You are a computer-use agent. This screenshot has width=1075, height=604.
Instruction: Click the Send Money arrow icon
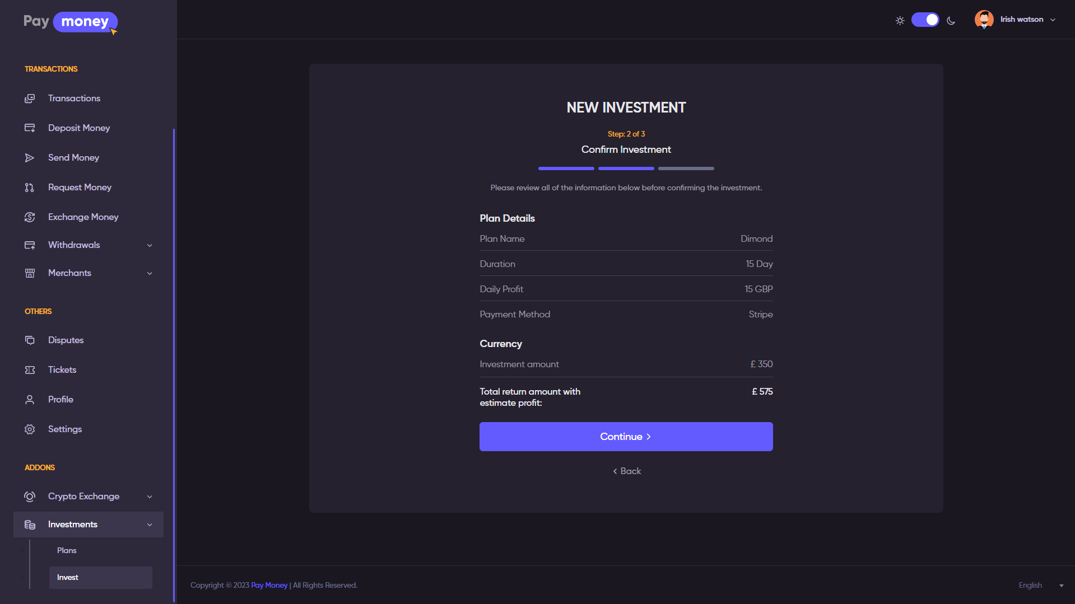click(30, 158)
